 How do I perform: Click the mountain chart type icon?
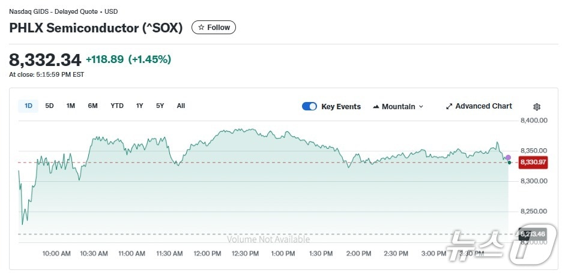(x=376, y=107)
